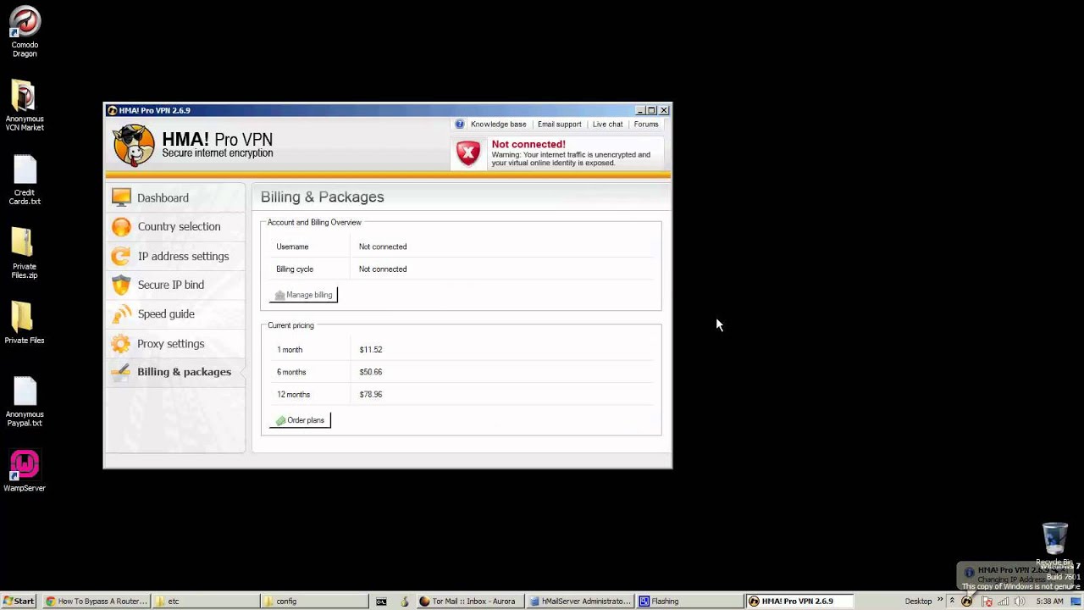1084x610 pixels.
Task: Open Proxy settings from the sidebar
Action: pyautogui.click(x=174, y=343)
